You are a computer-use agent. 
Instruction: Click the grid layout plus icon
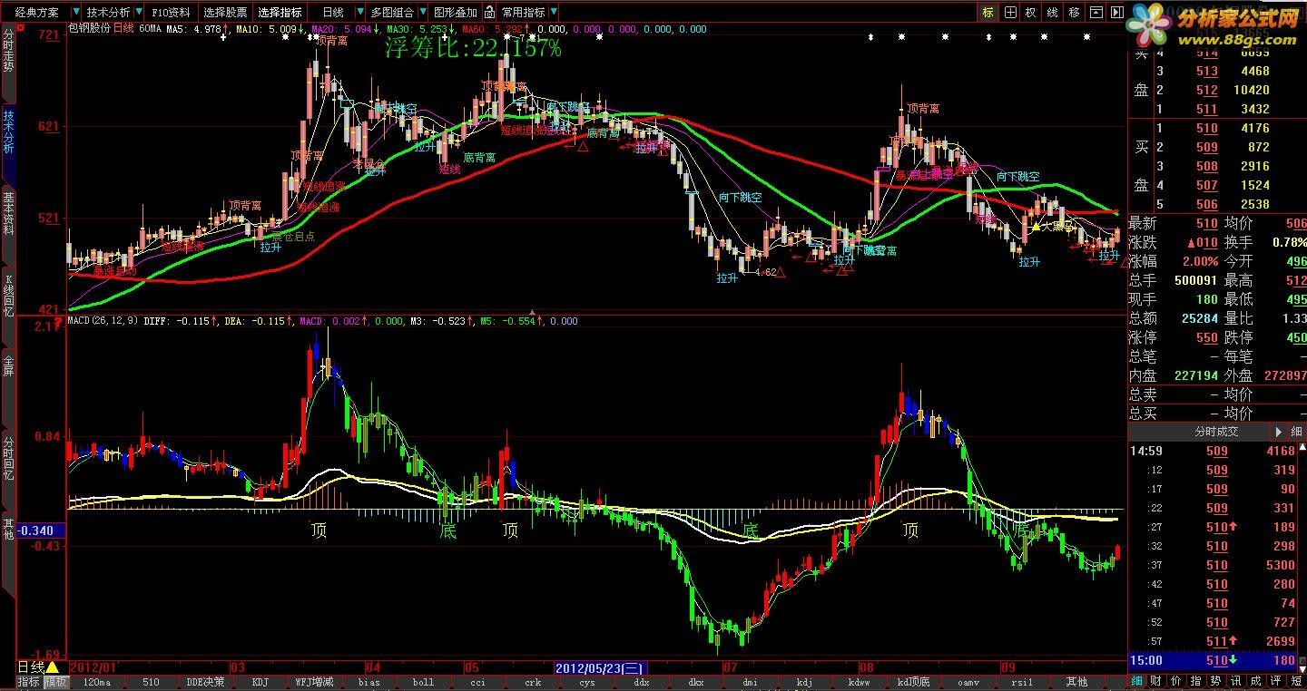[1010, 13]
